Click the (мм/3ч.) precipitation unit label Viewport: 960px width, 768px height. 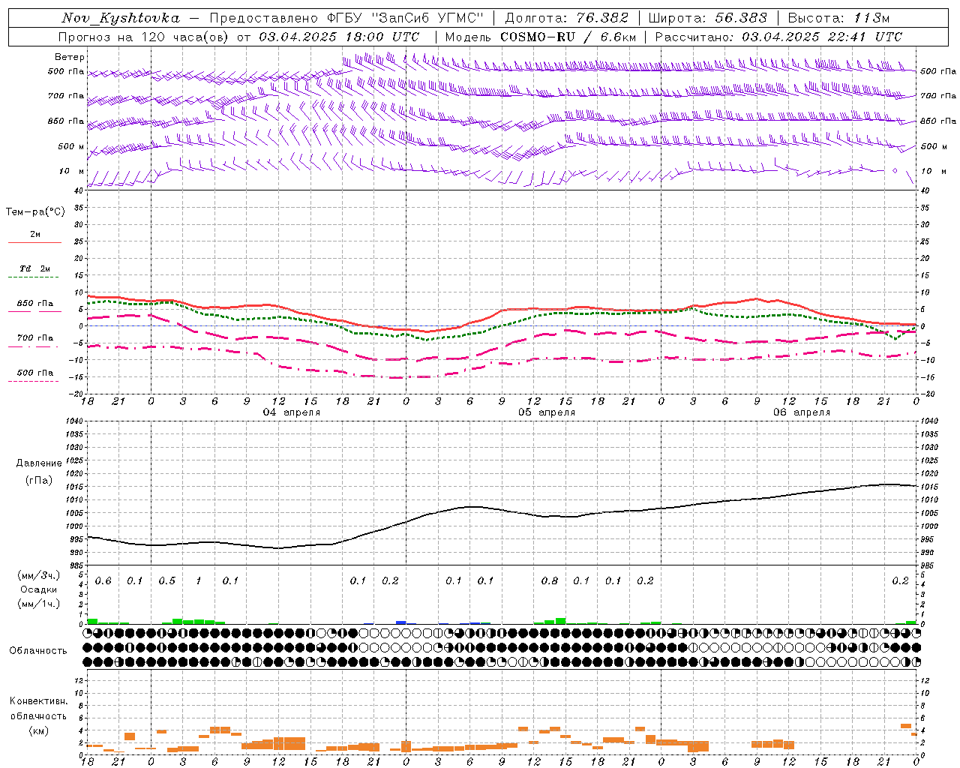(39, 575)
